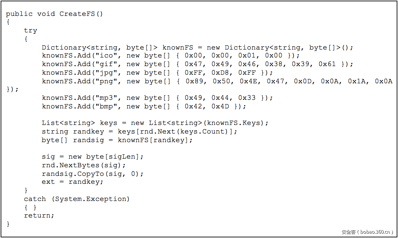Image resolution: width=398 pixels, height=238 pixels.
Task: Click the "gif" string literal
Action: click(x=104, y=64)
